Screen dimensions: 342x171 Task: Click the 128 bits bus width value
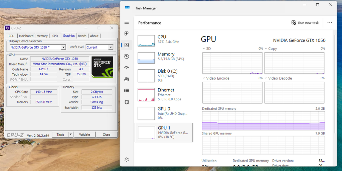pos(97,107)
